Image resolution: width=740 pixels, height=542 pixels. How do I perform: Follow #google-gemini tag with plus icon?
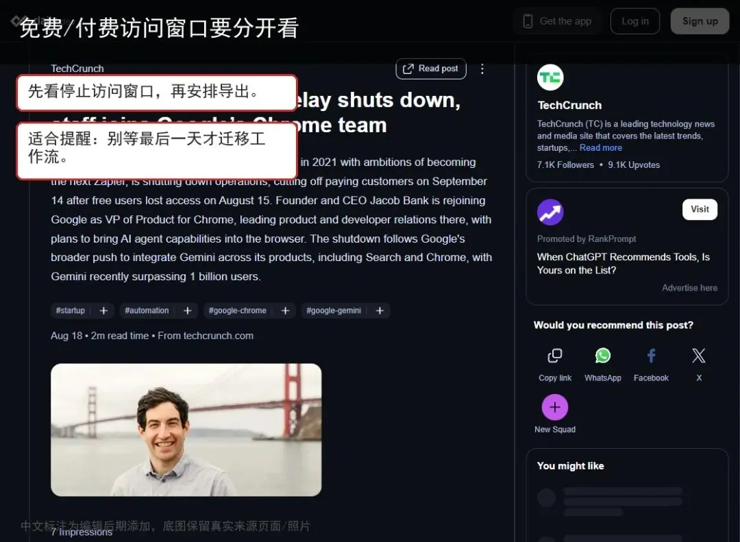coord(380,310)
